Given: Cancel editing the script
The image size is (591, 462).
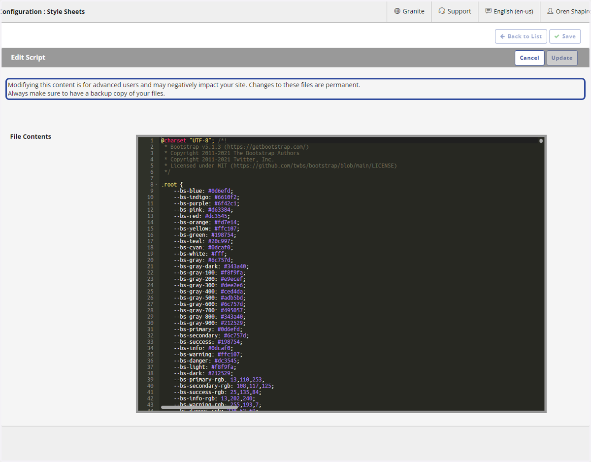Looking at the screenshot, I should [529, 58].
